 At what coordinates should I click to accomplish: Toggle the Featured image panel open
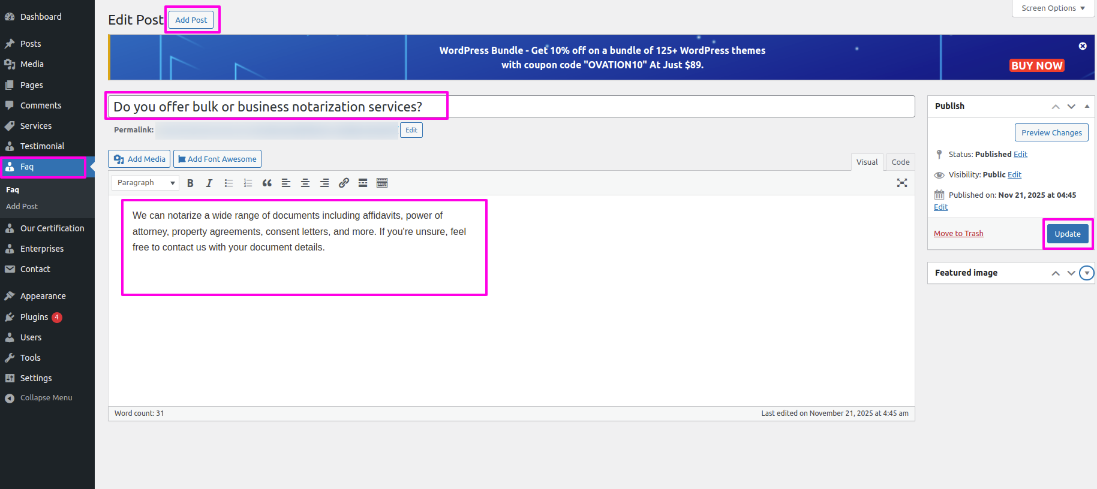[1086, 273]
